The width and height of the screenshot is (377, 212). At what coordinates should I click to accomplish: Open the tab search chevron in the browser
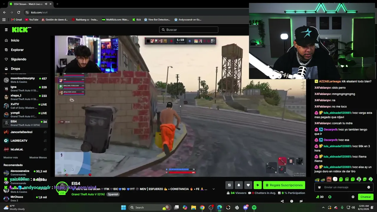coord(4,4)
